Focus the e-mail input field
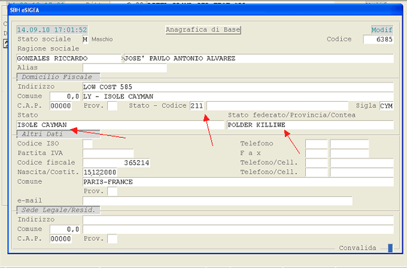 coord(217,201)
